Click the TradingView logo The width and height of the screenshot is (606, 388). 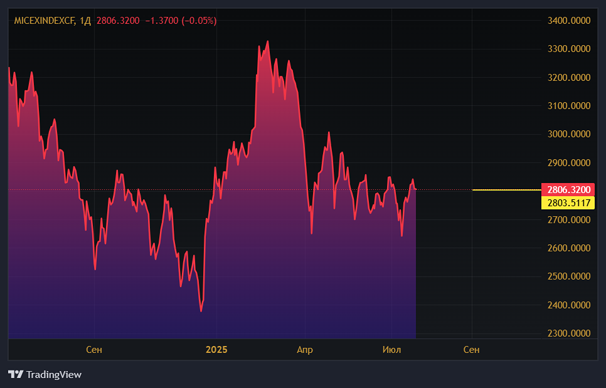[16, 374]
